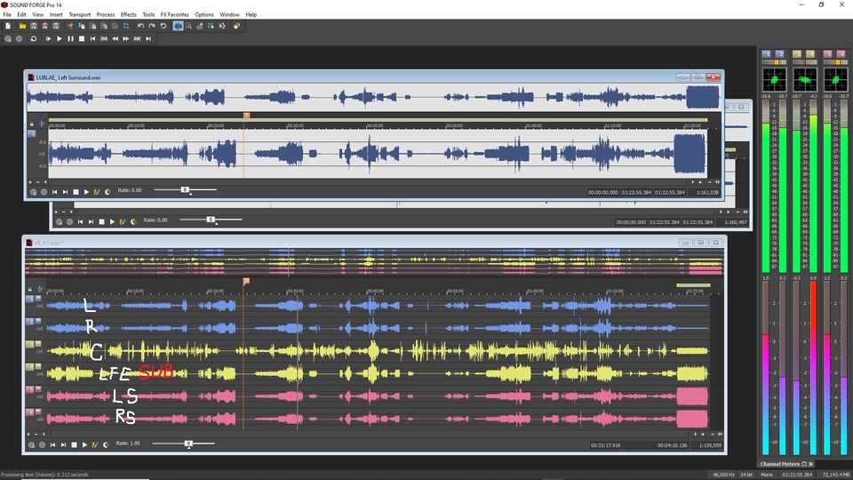Screen dimensions: 853x480
Task: Open a file using the folder icon
Action: tap(23, 26)
